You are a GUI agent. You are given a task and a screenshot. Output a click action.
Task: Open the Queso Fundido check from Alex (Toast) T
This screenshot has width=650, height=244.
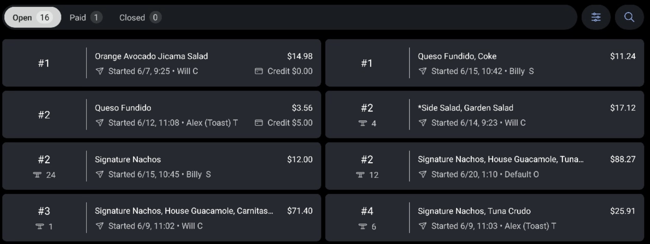[x=161, y=114]
